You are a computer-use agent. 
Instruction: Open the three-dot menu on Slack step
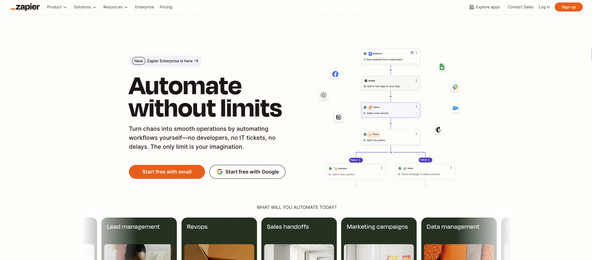click(451, 168)
